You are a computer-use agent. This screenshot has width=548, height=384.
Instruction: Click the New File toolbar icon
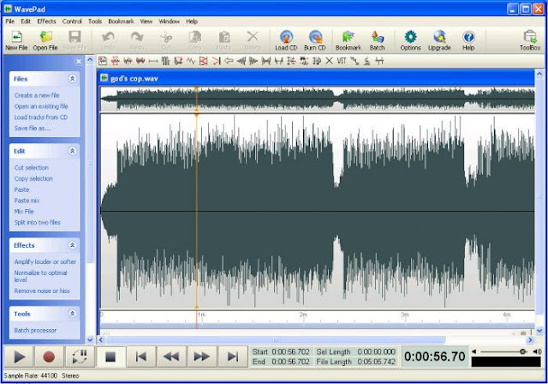[16, 40]
